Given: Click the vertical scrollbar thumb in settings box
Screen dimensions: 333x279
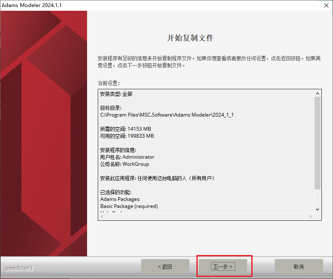Looking at the screenshot, I should (x=317, y=143).
